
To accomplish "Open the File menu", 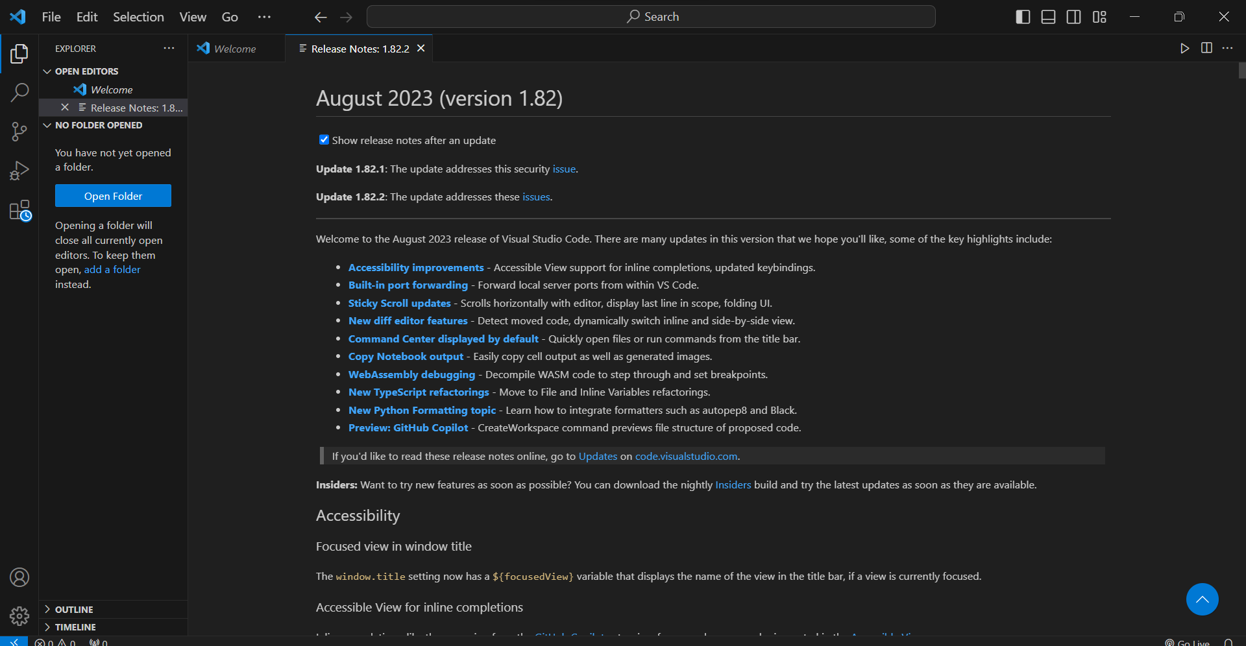I will pos(51,17).
